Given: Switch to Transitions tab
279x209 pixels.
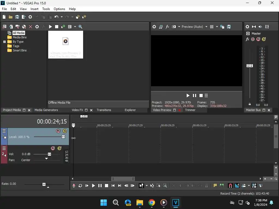Looking at the screenshot, I should (104, 110).
